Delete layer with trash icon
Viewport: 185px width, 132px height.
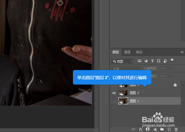[176, 129]
